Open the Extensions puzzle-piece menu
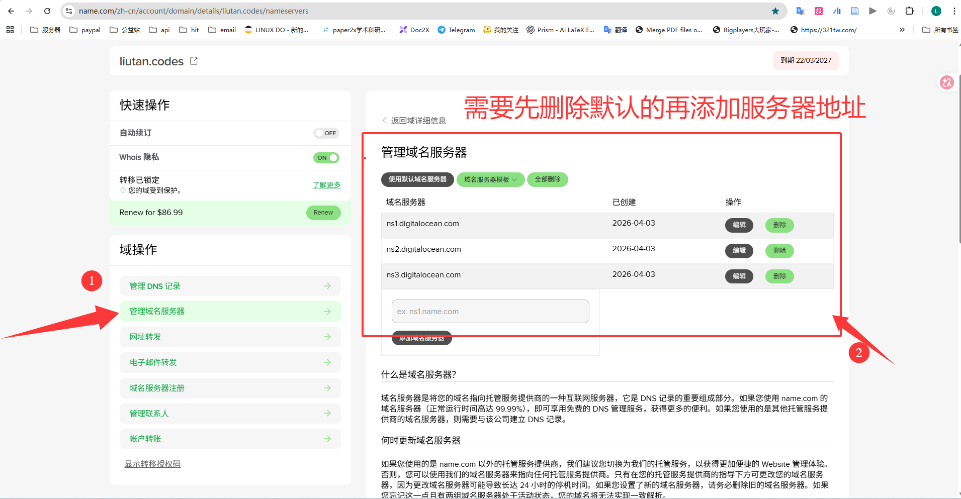Screen dimensions: 961x499 (909, 11)
